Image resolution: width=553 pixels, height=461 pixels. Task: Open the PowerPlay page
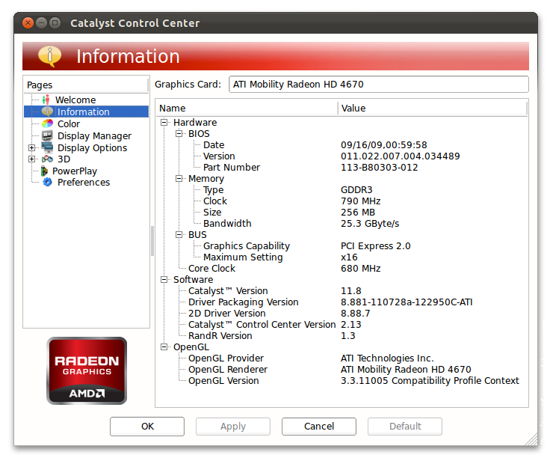[x=75, y=171]
